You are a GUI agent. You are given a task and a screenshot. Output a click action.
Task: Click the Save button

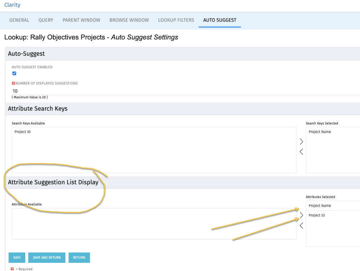click(x=17, y=257)
